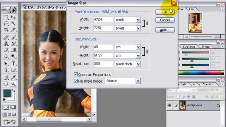Viewport: 226px width, 127px height.
Task: Confirm Image Size with OK
Action: [165, 12]
